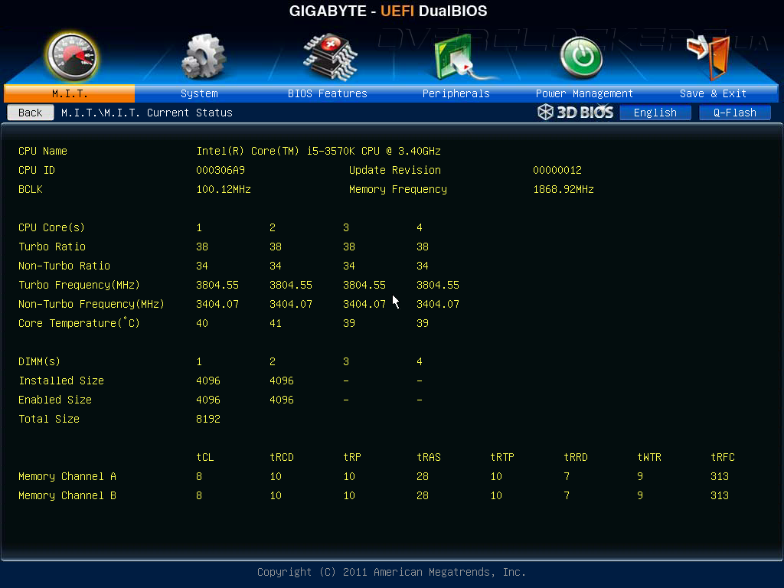Click the CPU ID value 000306A9
Image resolution: width=784 pixels, height=588 pixels.
[x=220, y=170]
